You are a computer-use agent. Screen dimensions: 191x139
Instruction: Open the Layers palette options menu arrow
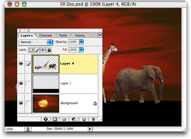pyautogui.click(x=100, y=35)
